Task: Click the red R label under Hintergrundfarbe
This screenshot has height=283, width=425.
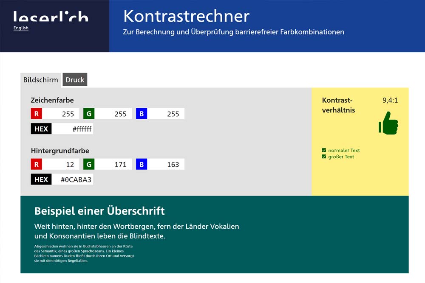Action: 37,164
